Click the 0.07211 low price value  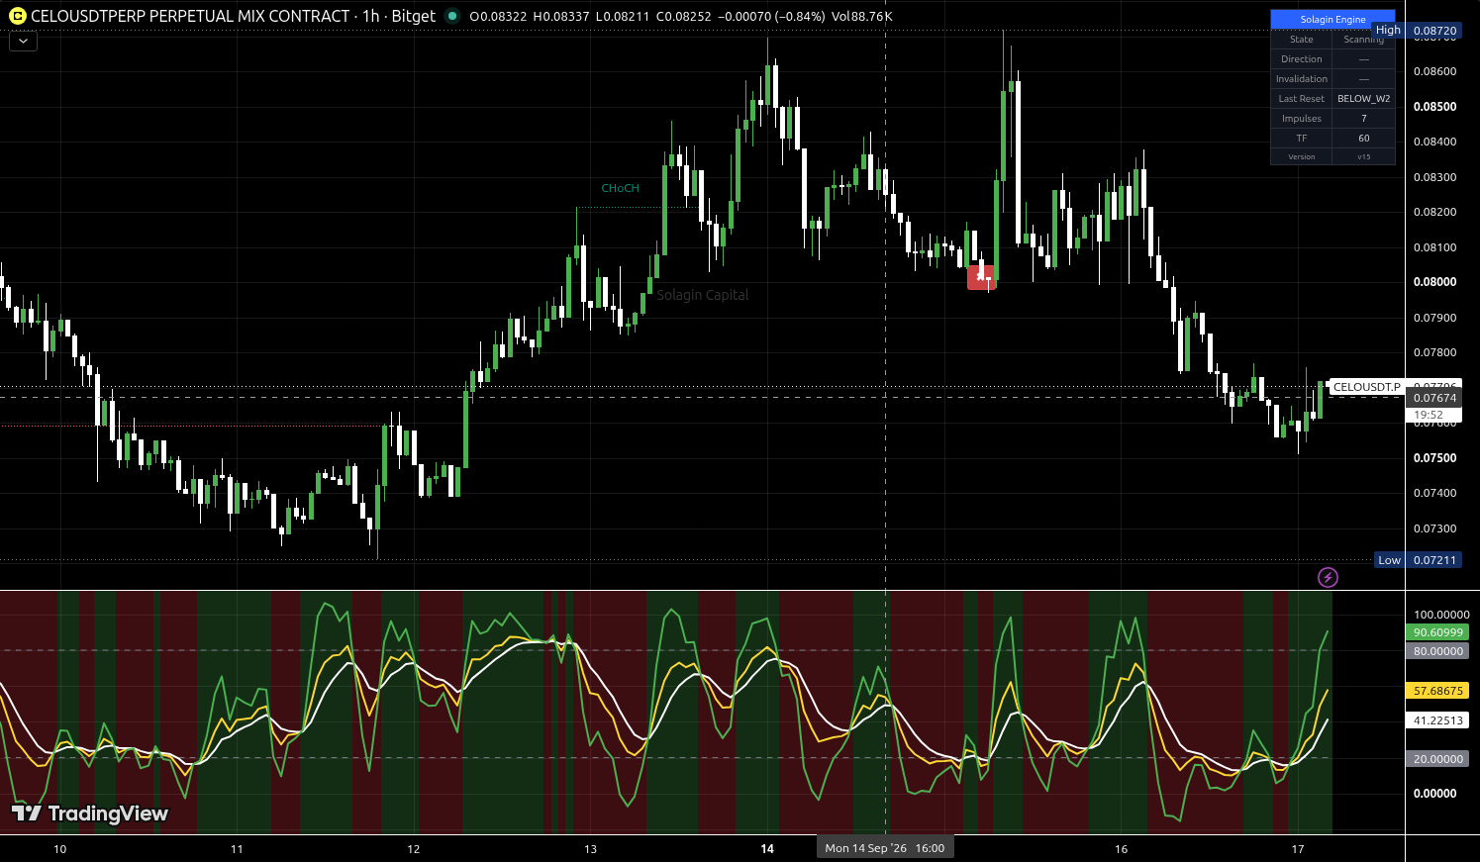pos(1434,560)
